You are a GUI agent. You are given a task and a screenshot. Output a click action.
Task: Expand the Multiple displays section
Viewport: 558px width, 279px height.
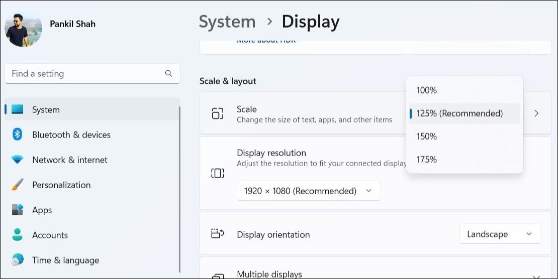[536, 275]
